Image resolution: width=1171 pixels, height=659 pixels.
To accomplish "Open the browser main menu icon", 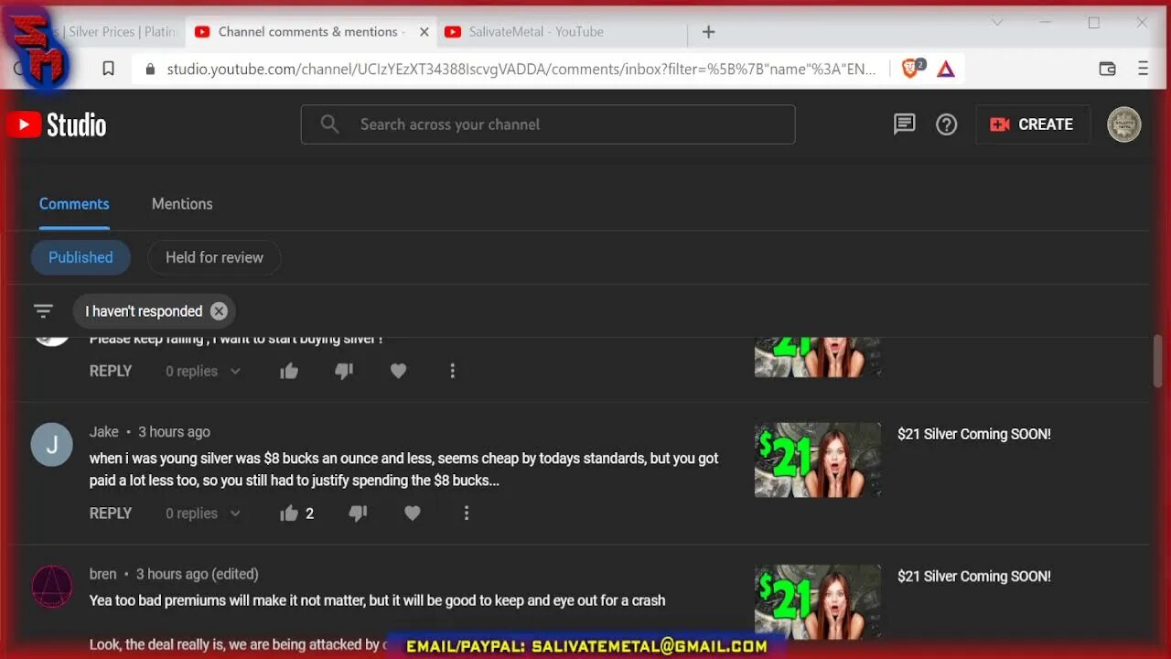I will (x=1143, y=69).
